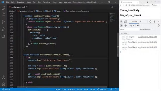Click the browser address bar
Screen dimensions: 161x91
click(x=139, y=5)
